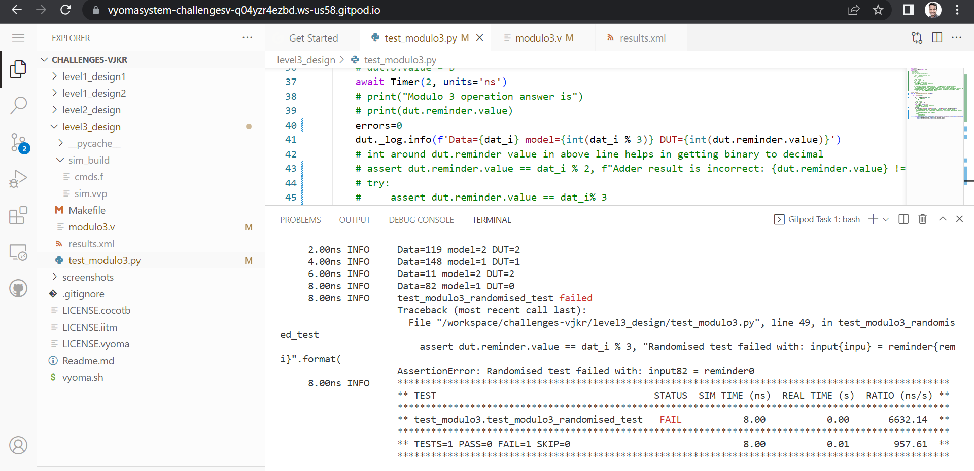Open new terminal launch profile dropdown
Screen dimensions: 974x471
[886, 219]
